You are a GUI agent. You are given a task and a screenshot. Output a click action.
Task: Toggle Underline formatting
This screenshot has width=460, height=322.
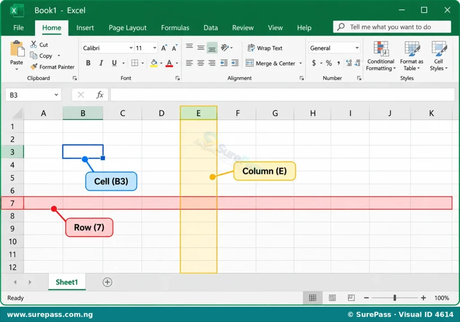[x=114, y=63]
